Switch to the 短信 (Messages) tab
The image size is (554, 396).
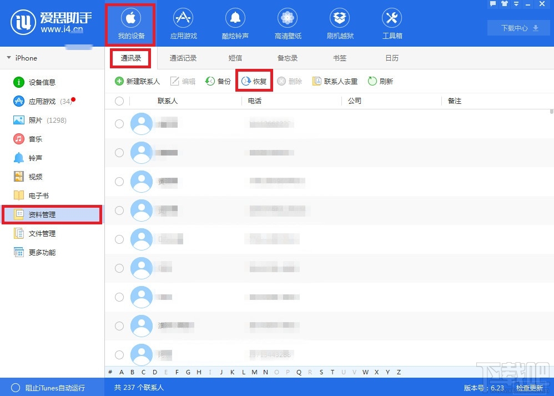pos(235,58)
